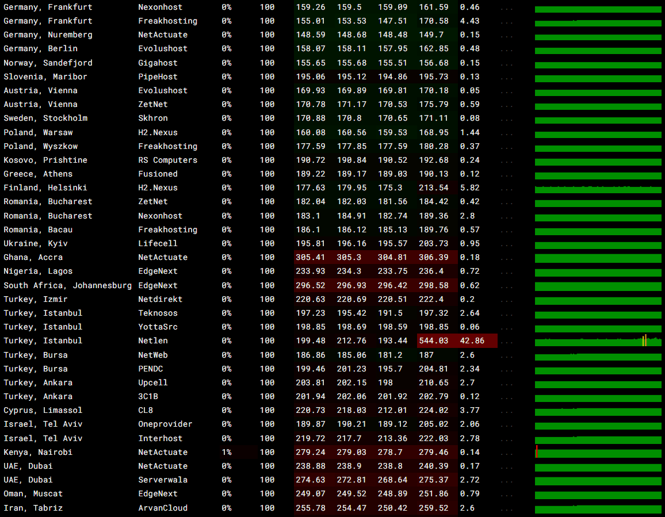The image size is (665, 517).
Task: Select South Africa, Johannesburg row location
Action: pyautogui.click(x=68, y=285)
